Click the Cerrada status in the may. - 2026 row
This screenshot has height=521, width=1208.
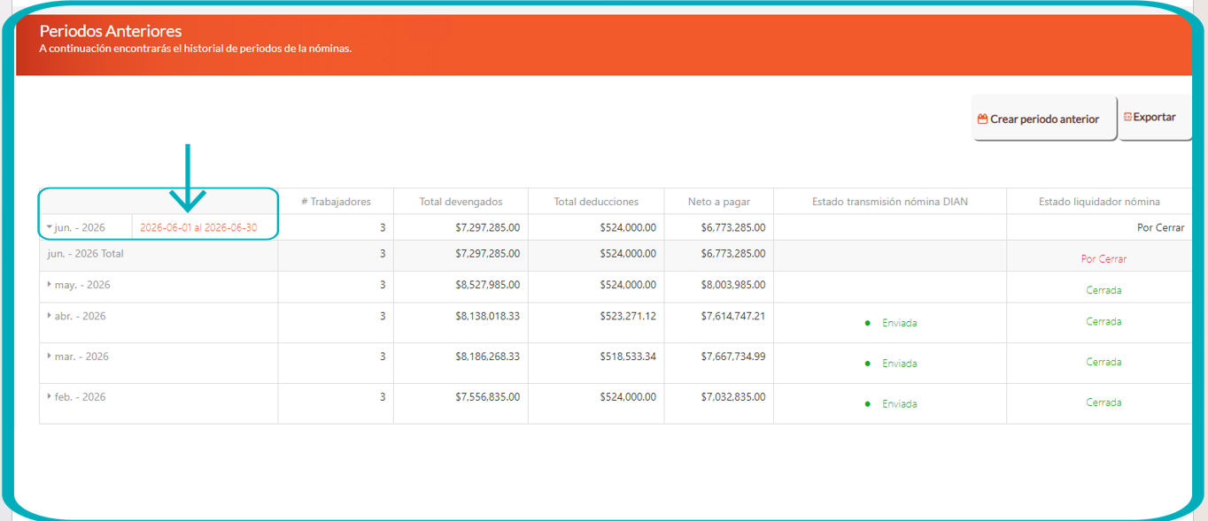click(1103, 290)
